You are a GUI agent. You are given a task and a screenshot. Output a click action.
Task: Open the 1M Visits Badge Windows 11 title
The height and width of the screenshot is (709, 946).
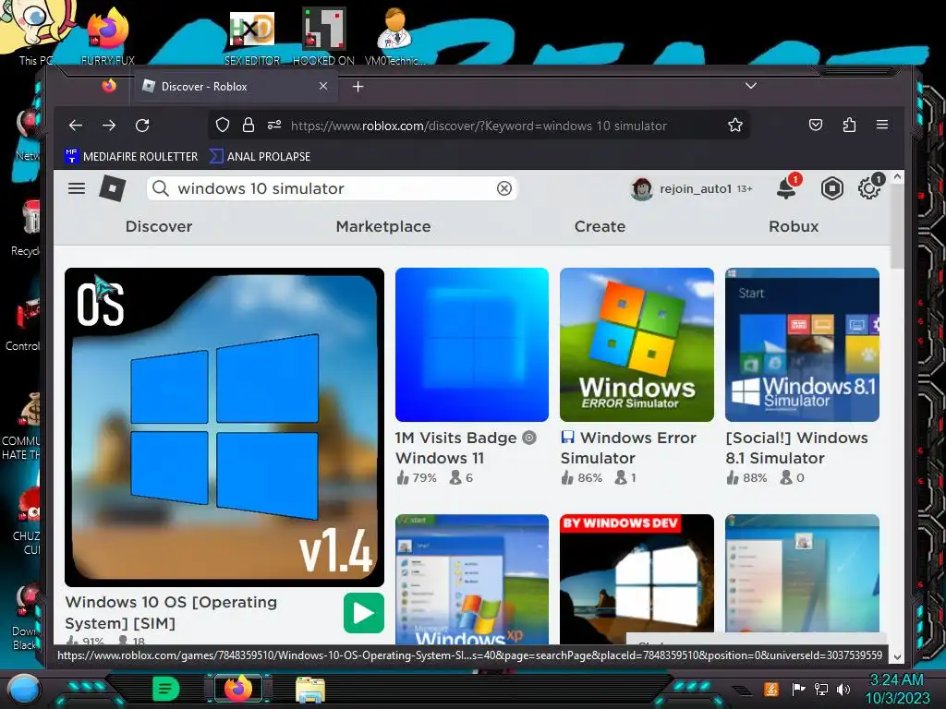466,448
